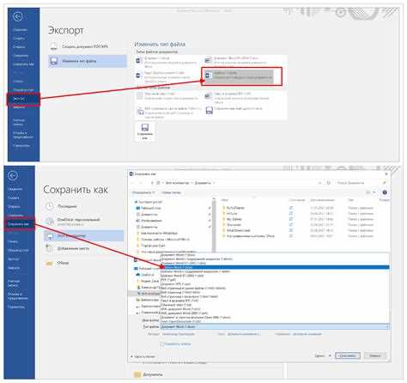Click the Новая папка button
407x383 pixels.
point(171,192)
